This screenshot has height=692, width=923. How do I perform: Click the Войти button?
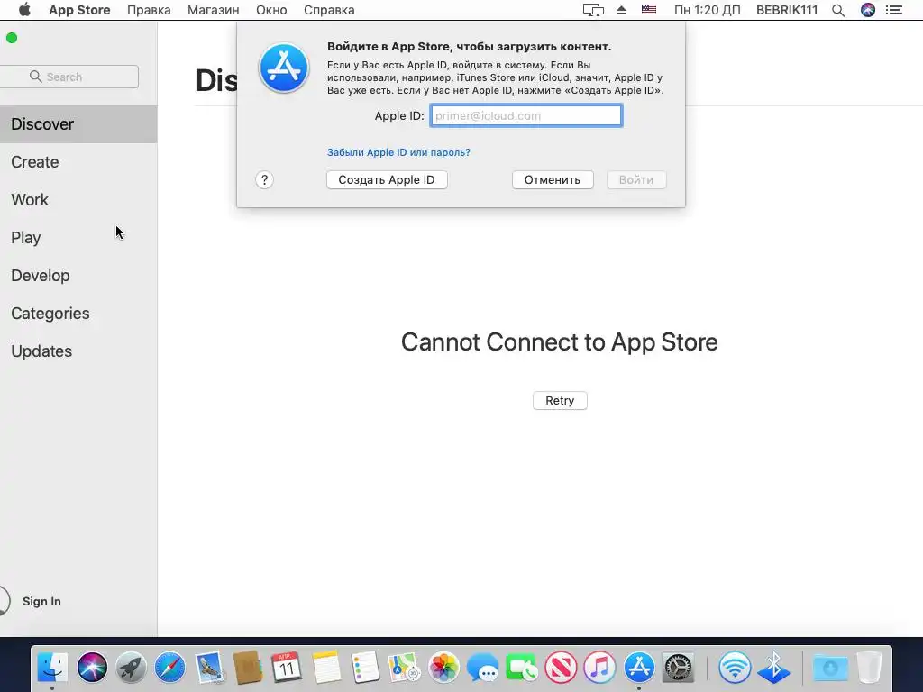[x=635, y=180]
